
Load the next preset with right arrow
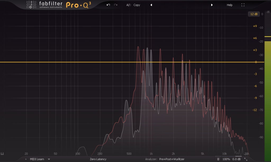tap(212, 5)
